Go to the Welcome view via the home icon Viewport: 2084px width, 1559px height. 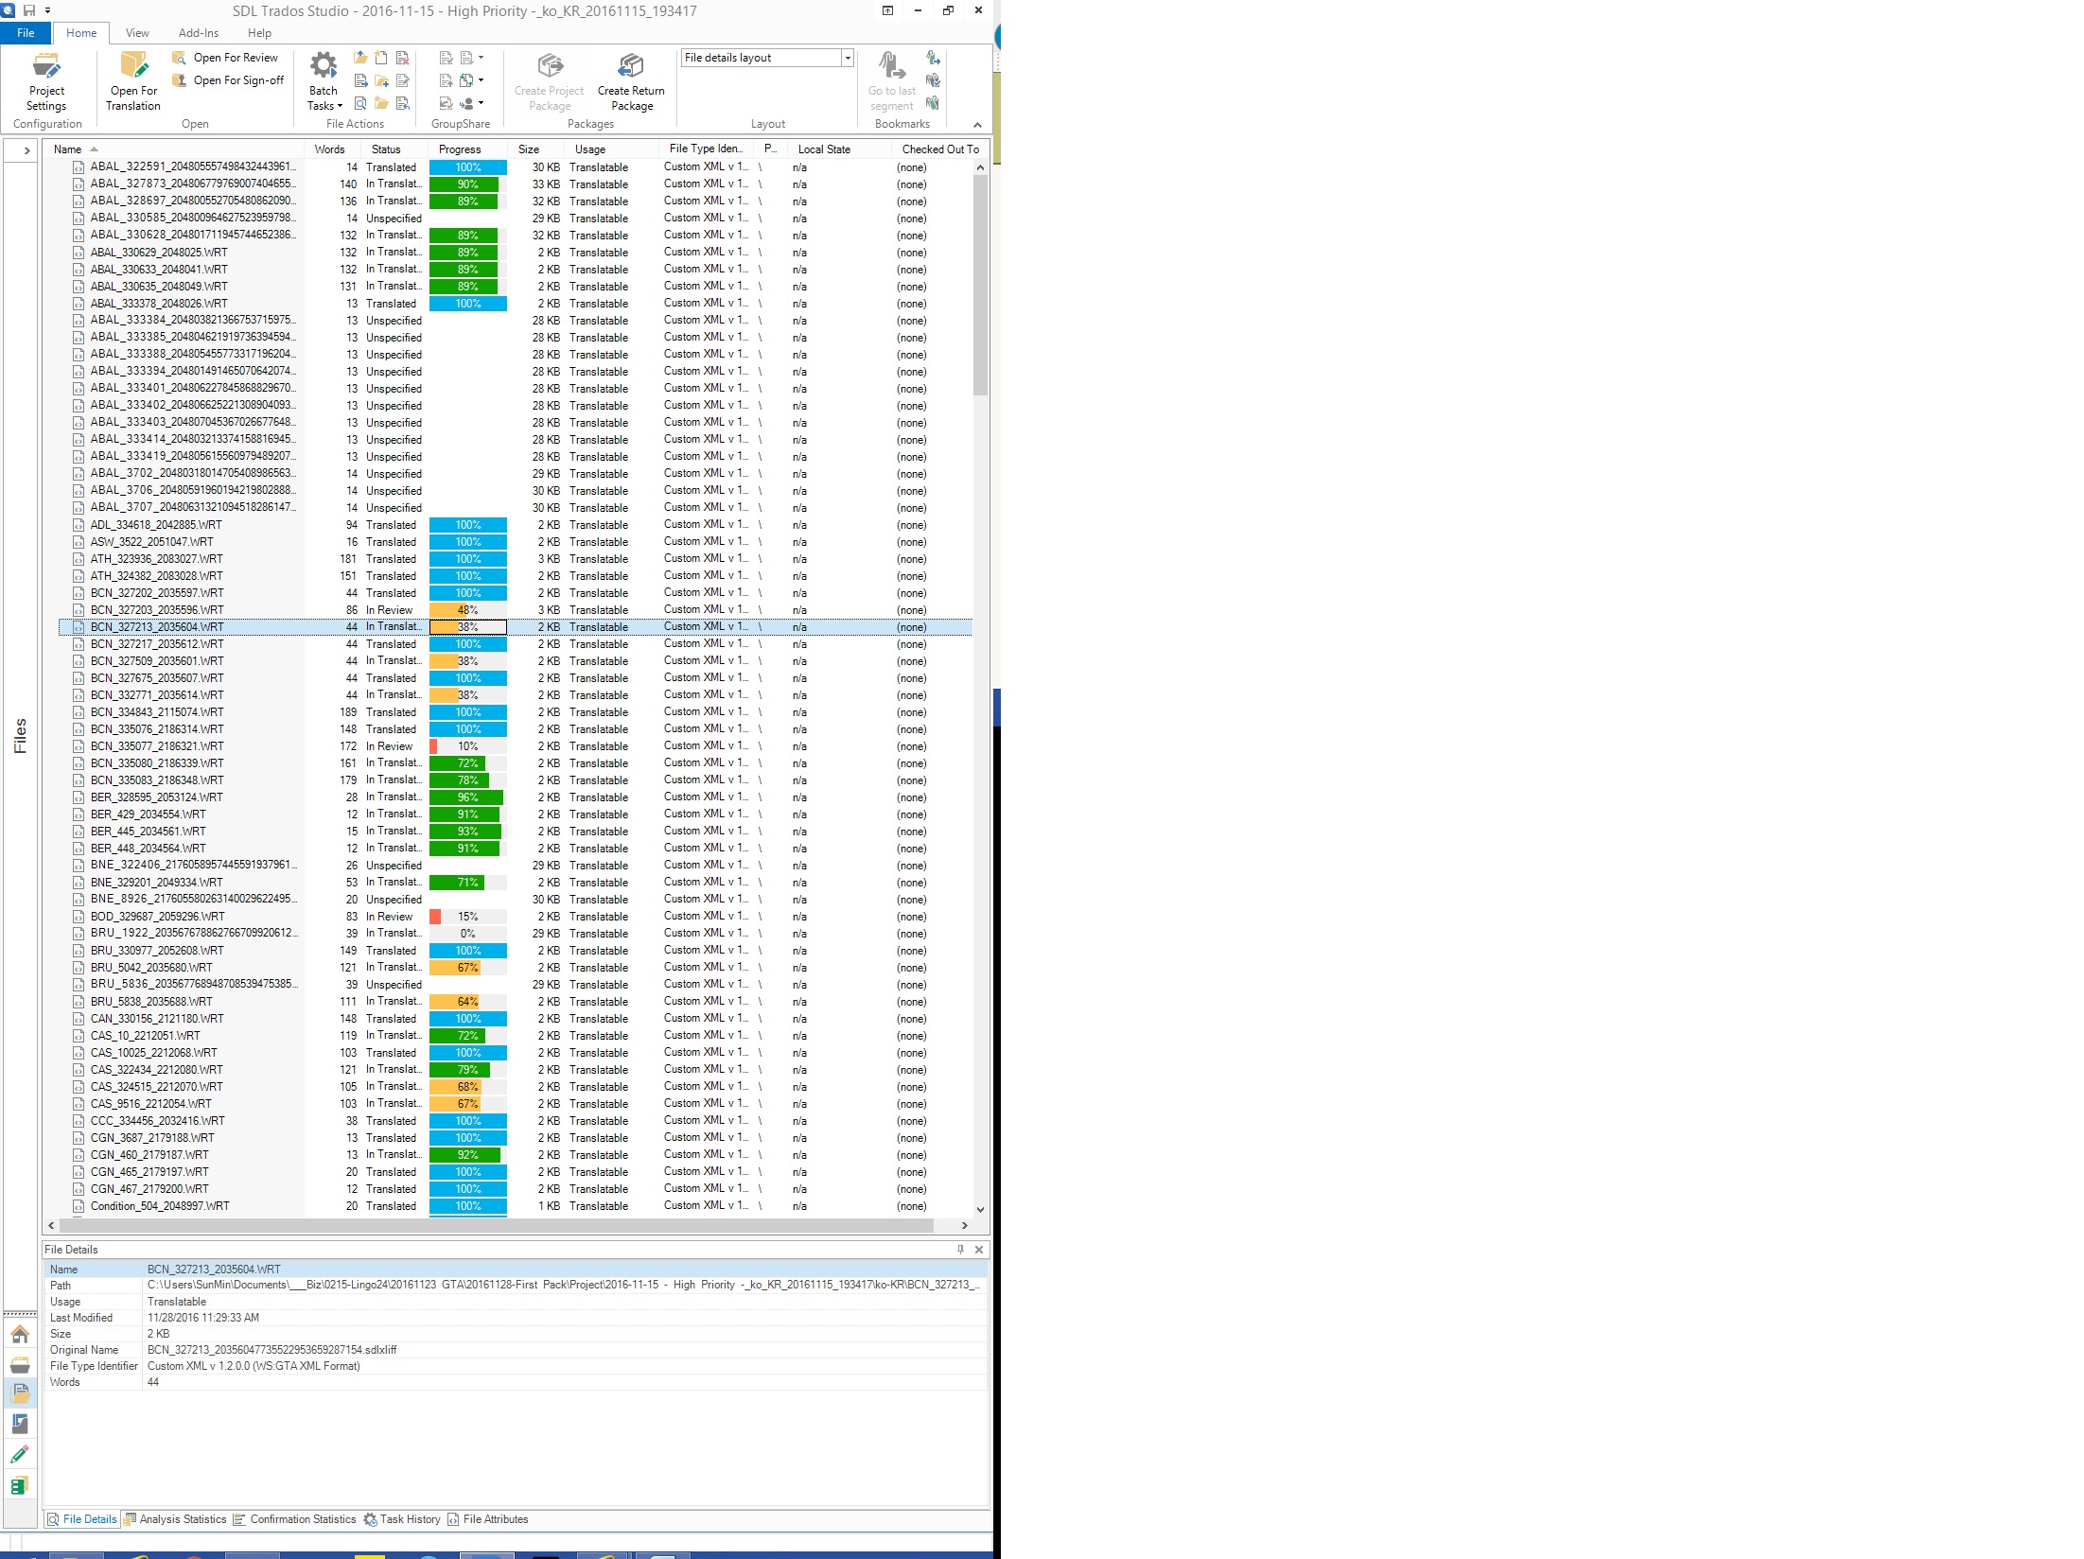tap(20, 1334)
